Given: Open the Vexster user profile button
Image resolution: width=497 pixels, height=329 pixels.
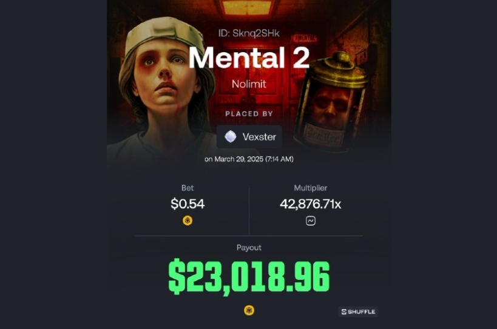Looking at the screenshot, I should click(249, 137).
